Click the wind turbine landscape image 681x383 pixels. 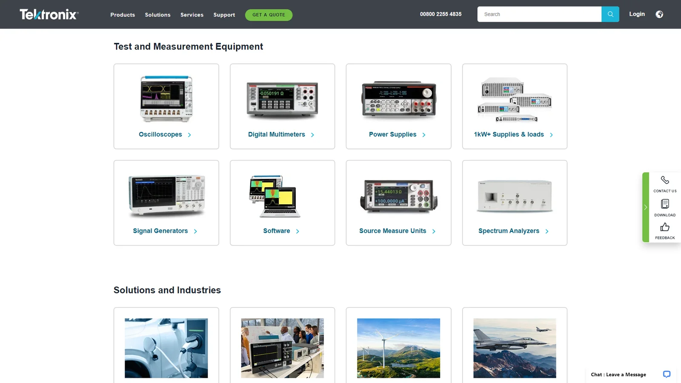point(399,348)
